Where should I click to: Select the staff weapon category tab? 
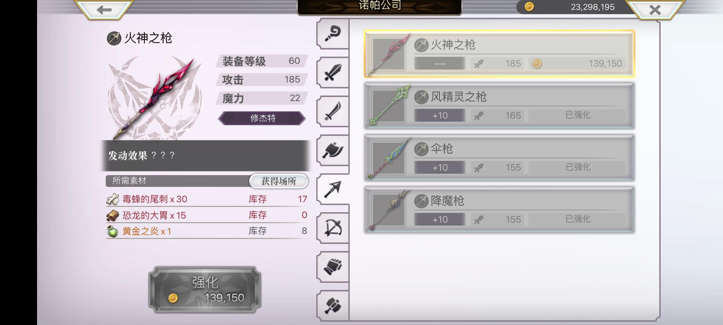click(333, 34)
